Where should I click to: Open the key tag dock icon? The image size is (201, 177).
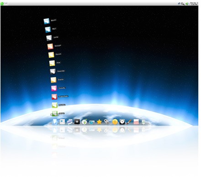click(106, 122)
